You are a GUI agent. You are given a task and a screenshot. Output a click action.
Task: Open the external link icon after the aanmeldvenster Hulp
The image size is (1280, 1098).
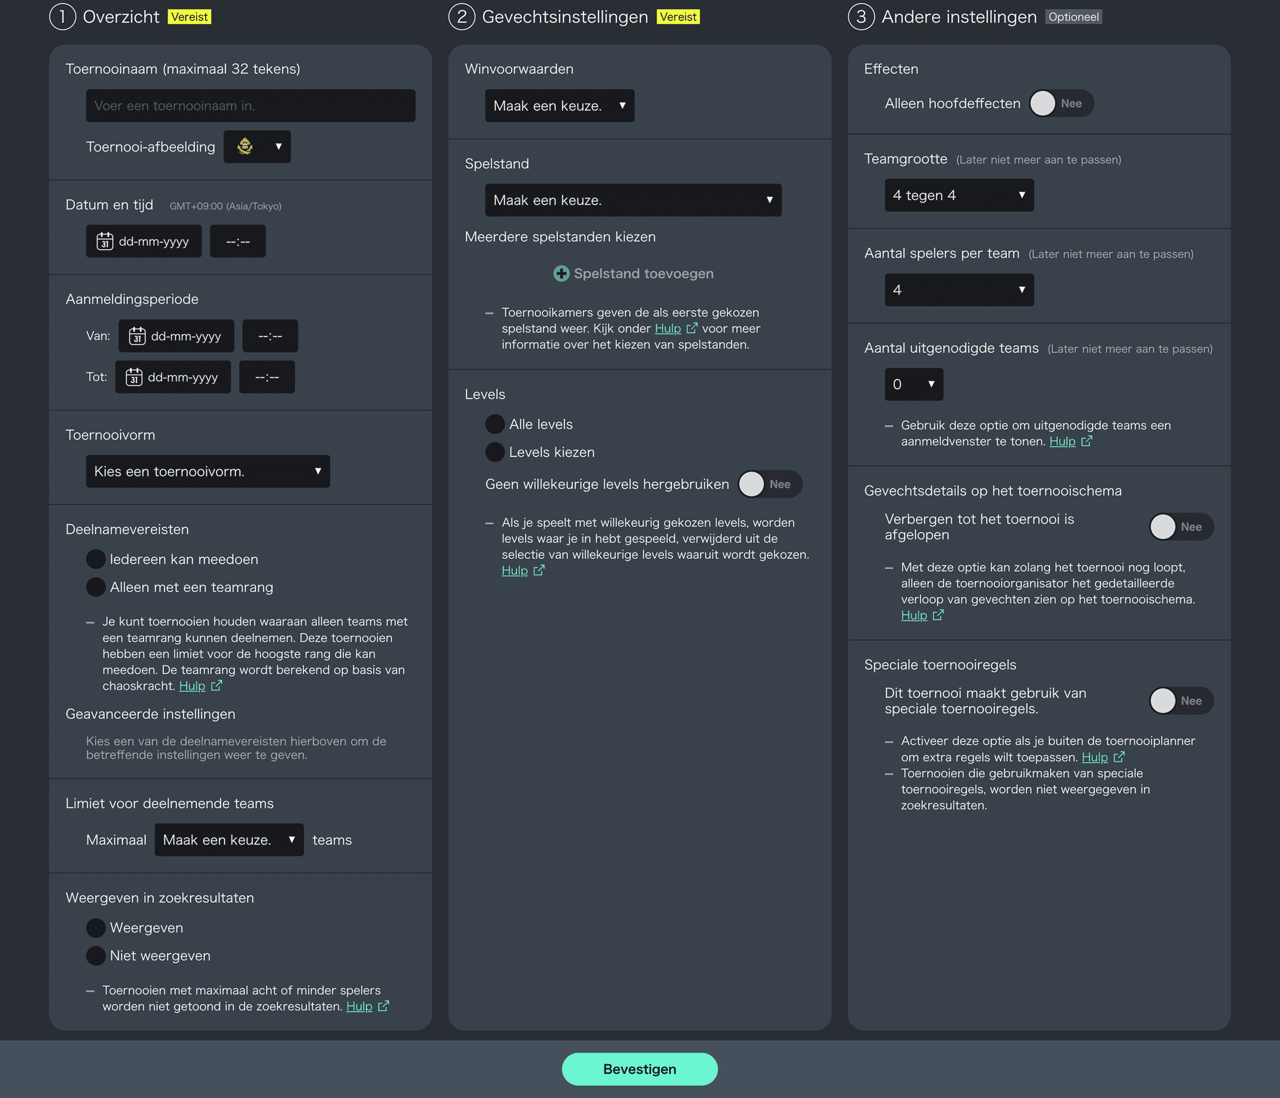[x=1087, y=441]
